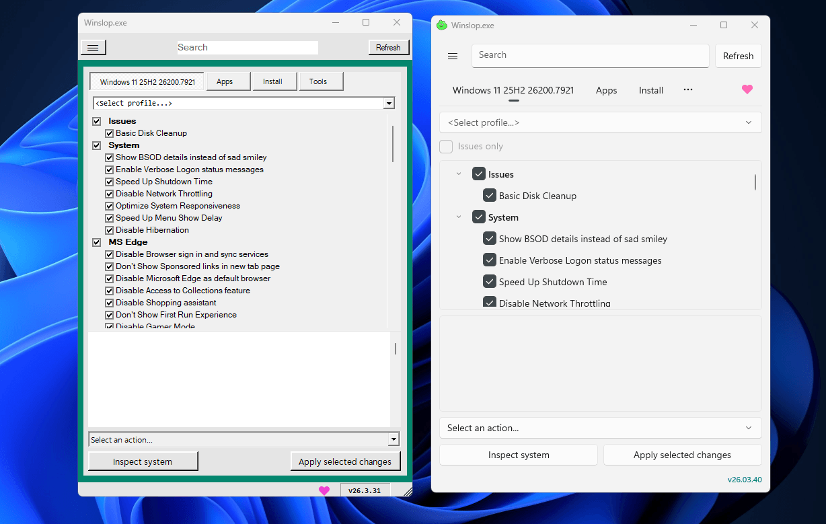The image size is (826, 524).
Task: Click inside the Search field of the modern window
Action: pos(590,55)
